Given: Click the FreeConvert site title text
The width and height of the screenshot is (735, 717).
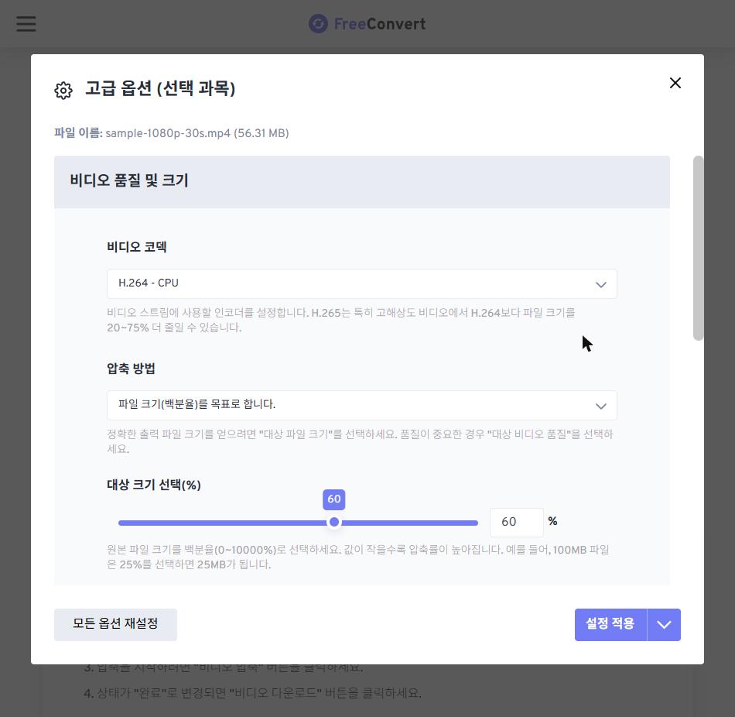Looking at the screenshot, I should pos(380,24).
